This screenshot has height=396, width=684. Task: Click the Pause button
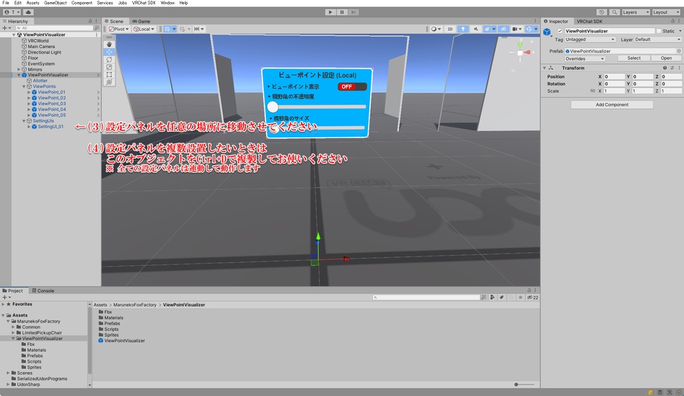[x=342, y=12]
